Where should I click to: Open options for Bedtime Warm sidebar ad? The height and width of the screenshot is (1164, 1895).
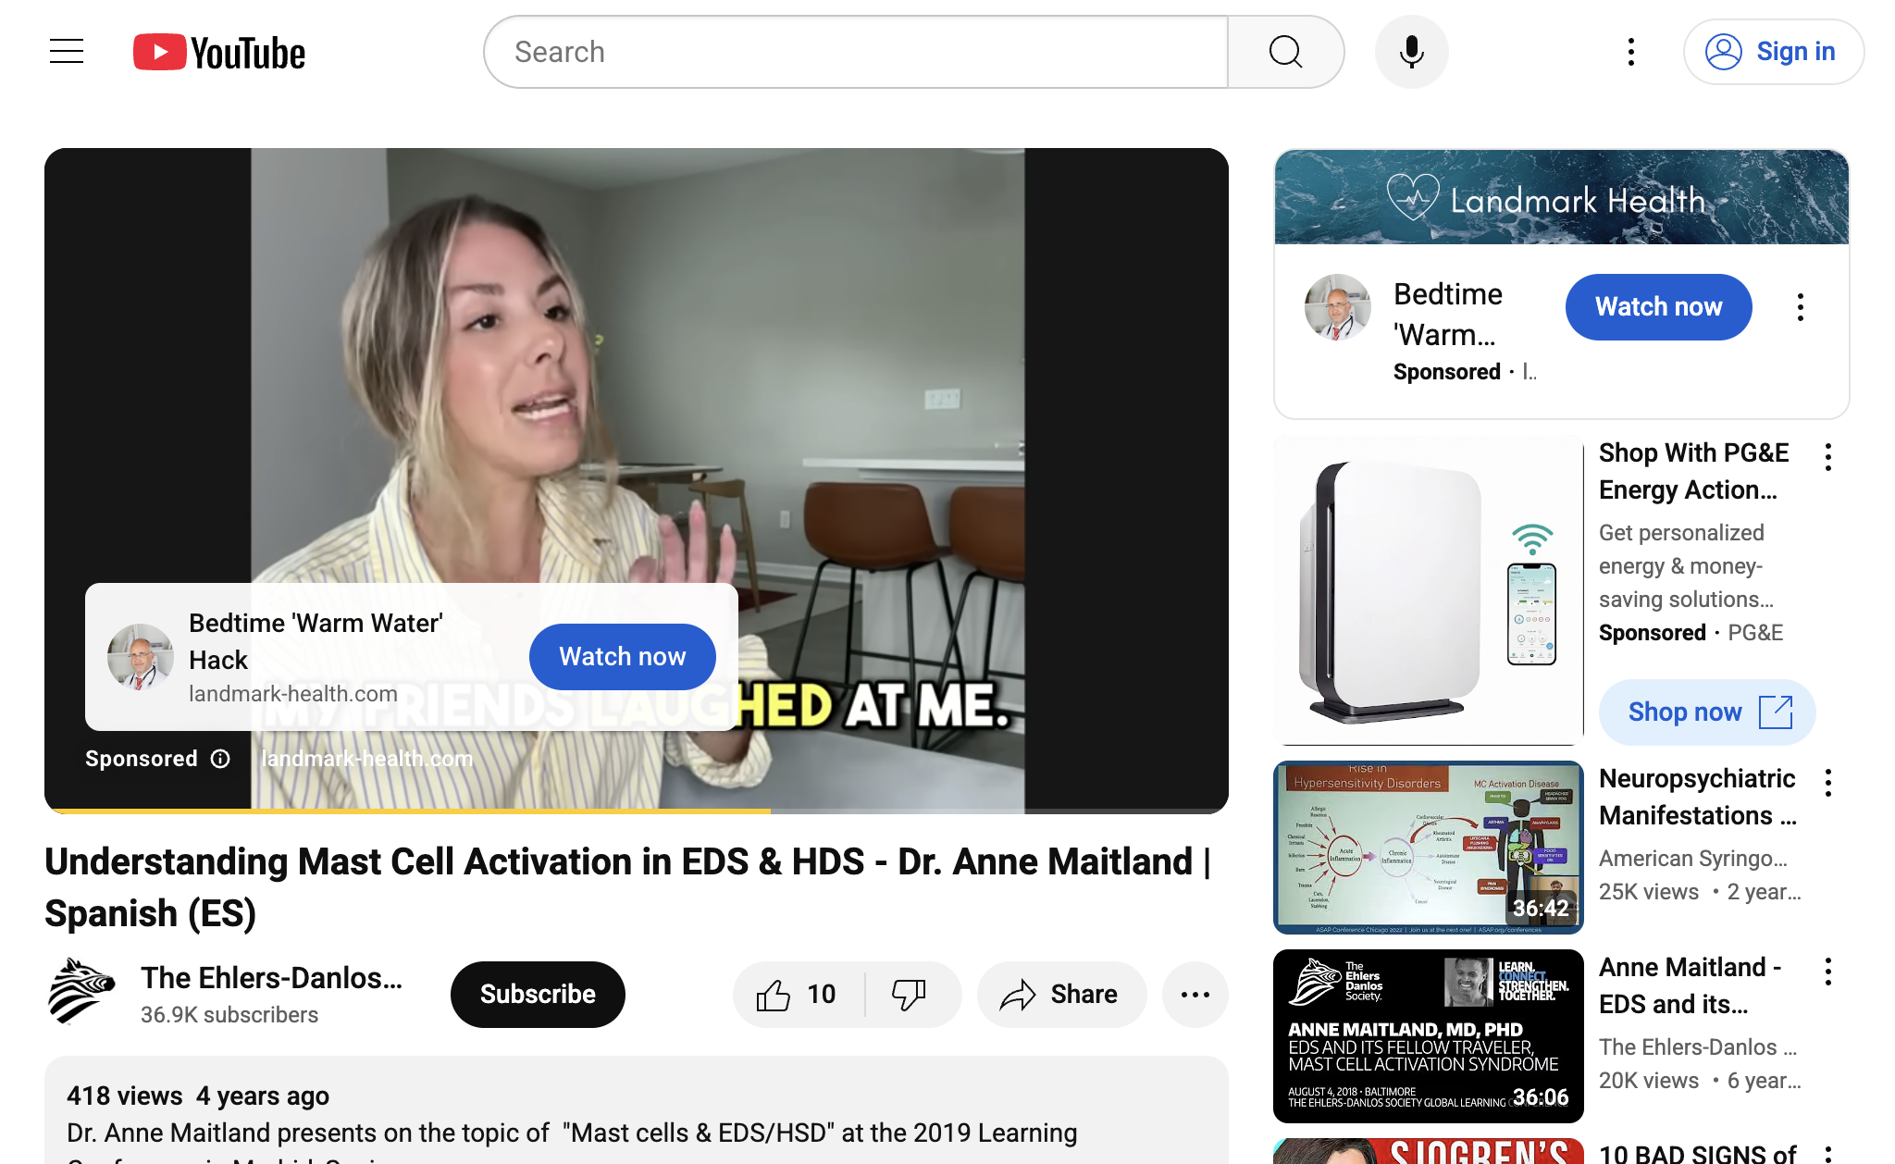coord(1800,307)
